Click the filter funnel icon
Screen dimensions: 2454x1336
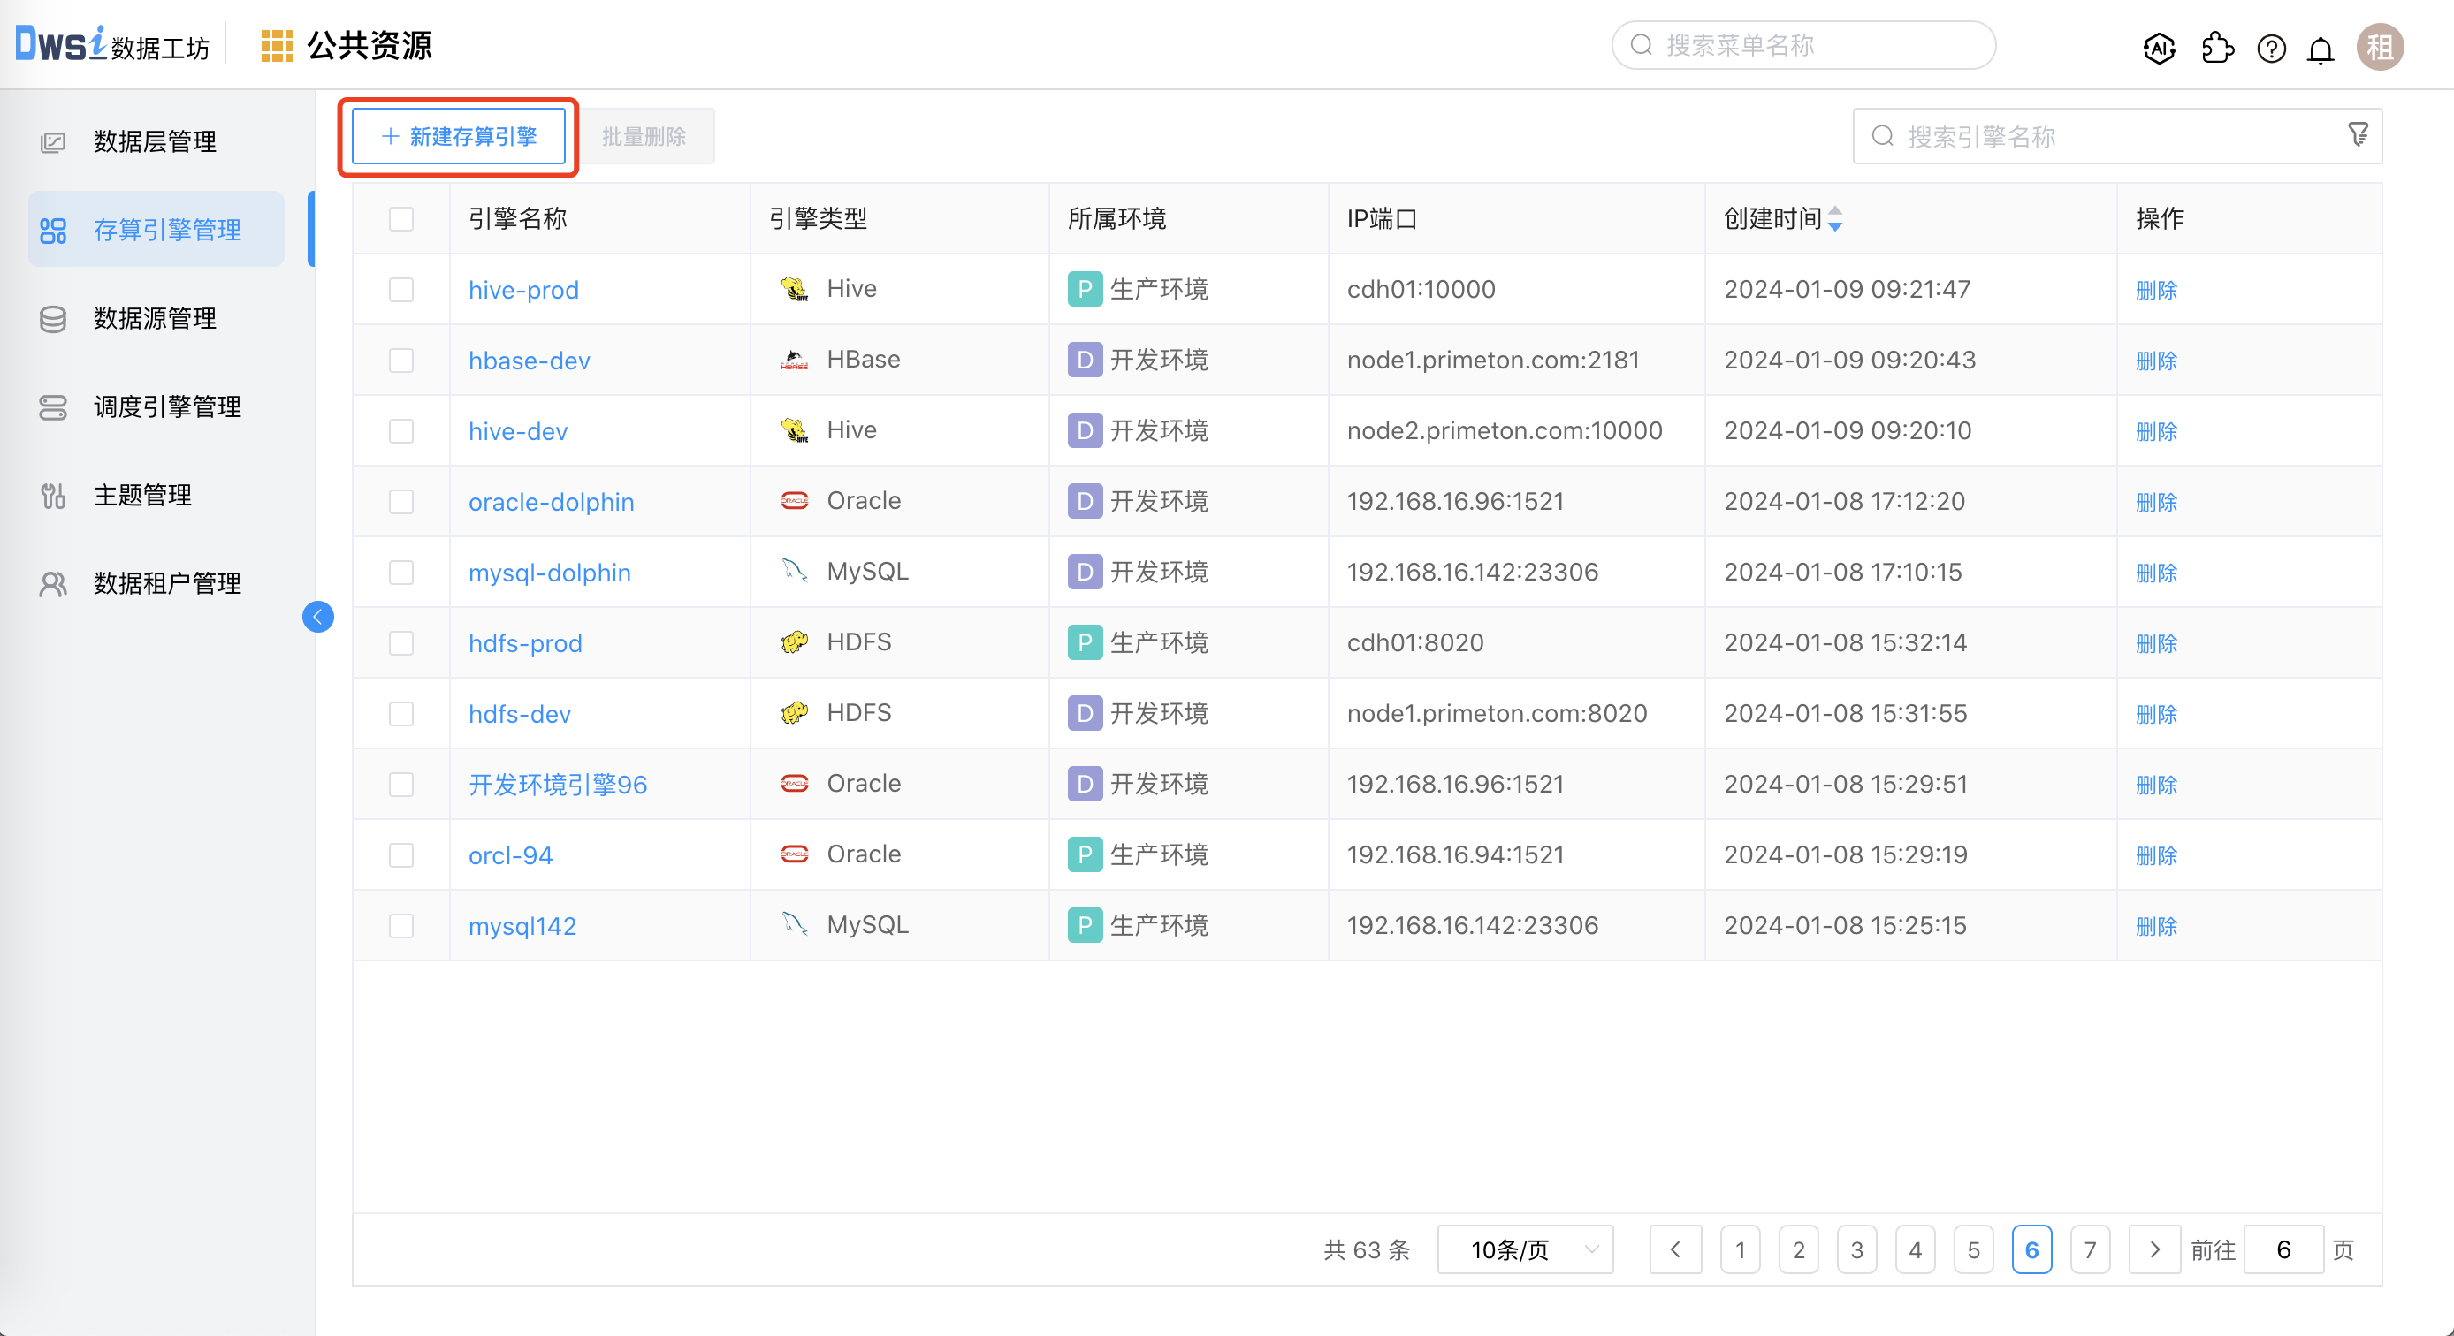click(x=2358, y=135)
